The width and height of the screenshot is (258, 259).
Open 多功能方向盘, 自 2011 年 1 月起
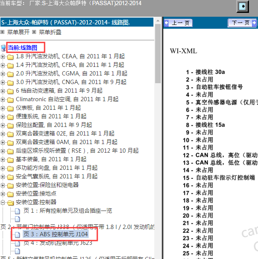(57, 168)
